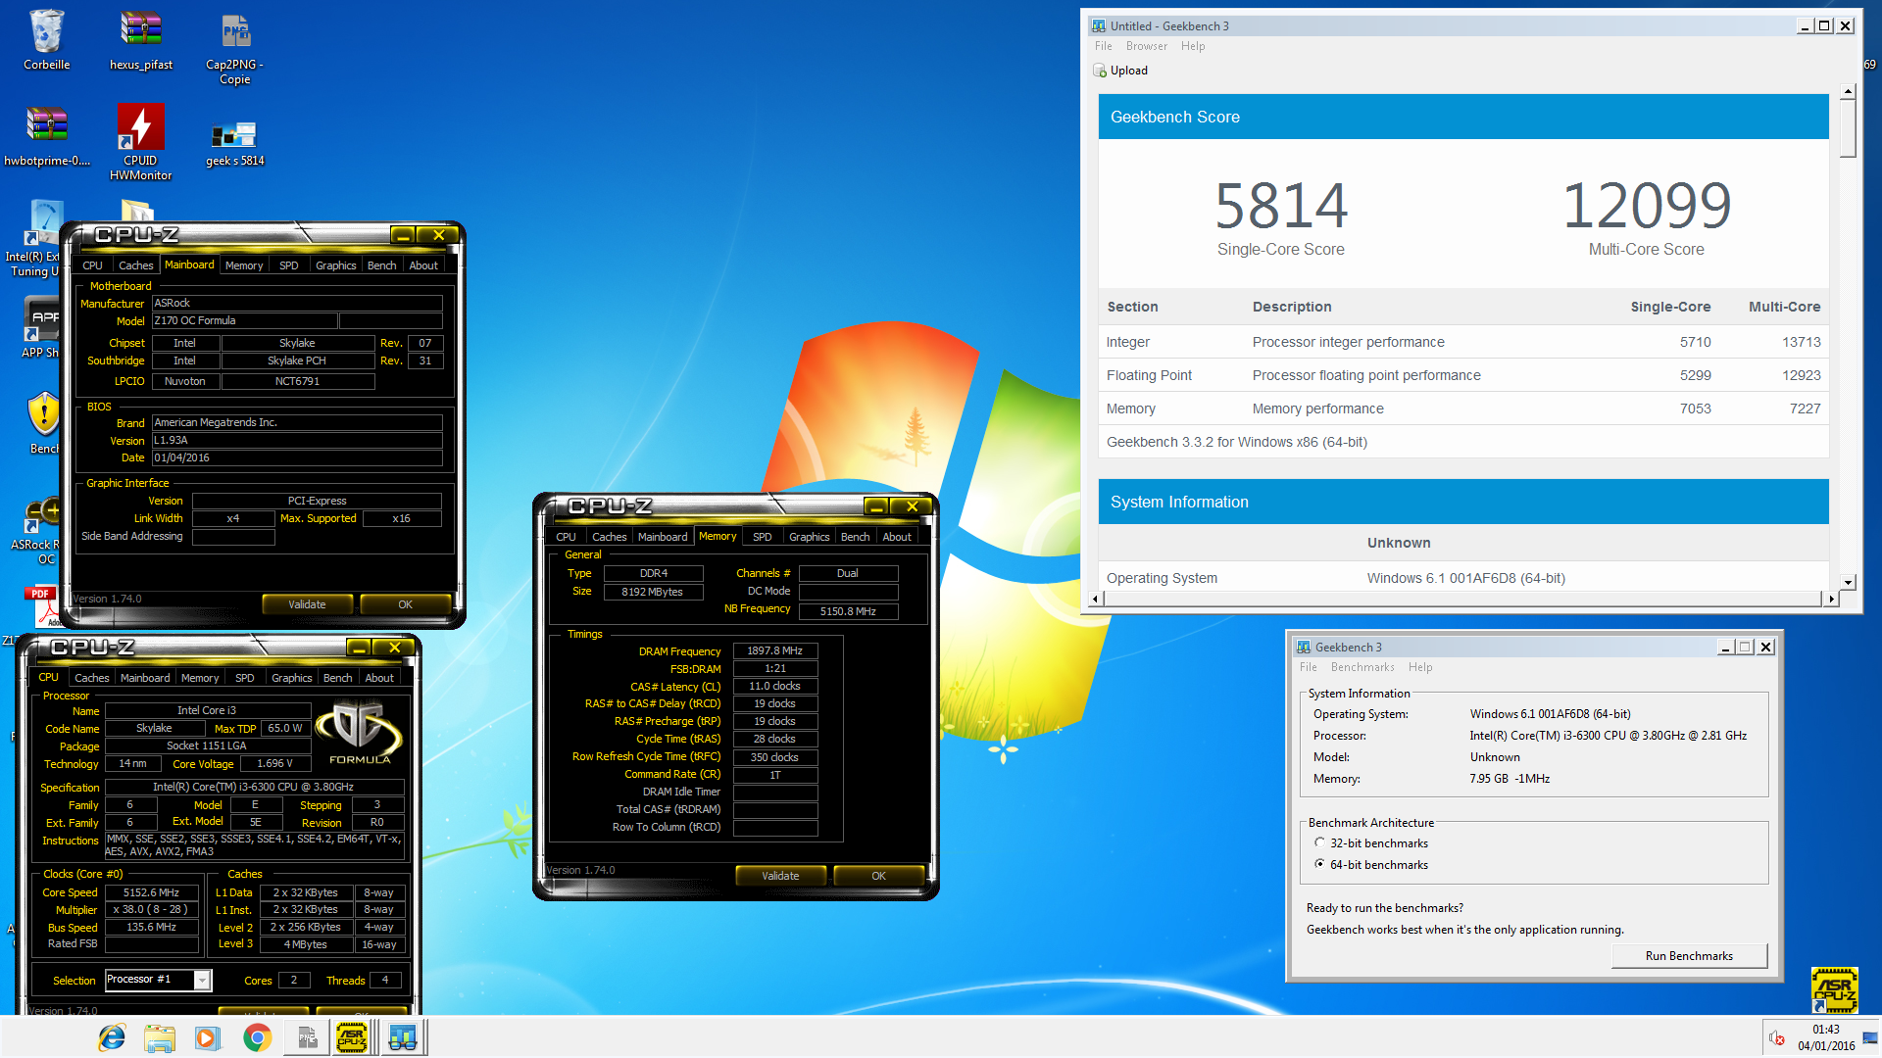Click Run Benchmarks button
This screenshot has height=1058, width=1882.
tap(1688, 956)
